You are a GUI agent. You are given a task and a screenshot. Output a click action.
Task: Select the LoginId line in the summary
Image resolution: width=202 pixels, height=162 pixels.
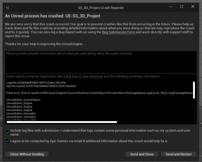(36, 82)
